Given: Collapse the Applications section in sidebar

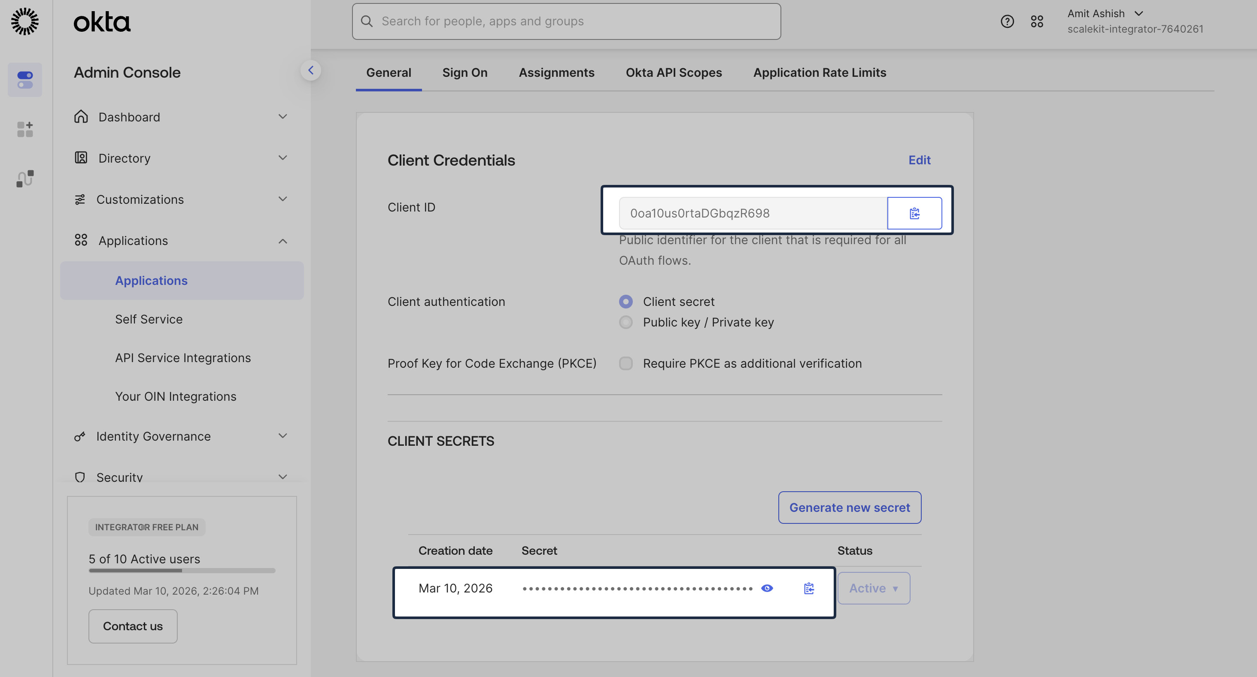Looking at the screenshot, I should pyautogui.click(x=283, y=241).
